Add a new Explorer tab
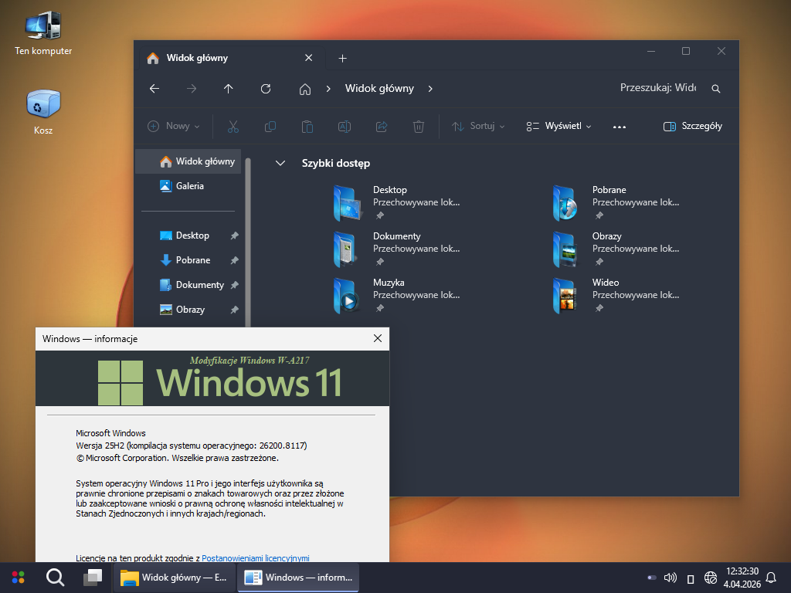Screen dimensions: 791x593 coord(343,58)
